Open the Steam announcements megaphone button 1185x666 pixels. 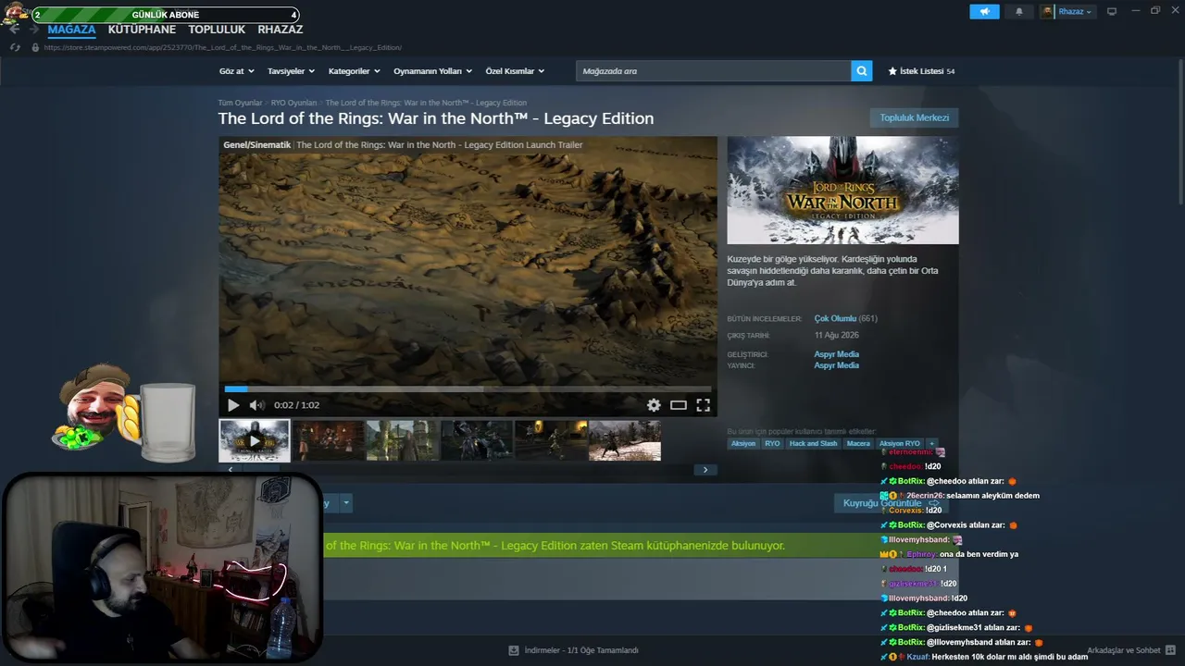[984, 11]
